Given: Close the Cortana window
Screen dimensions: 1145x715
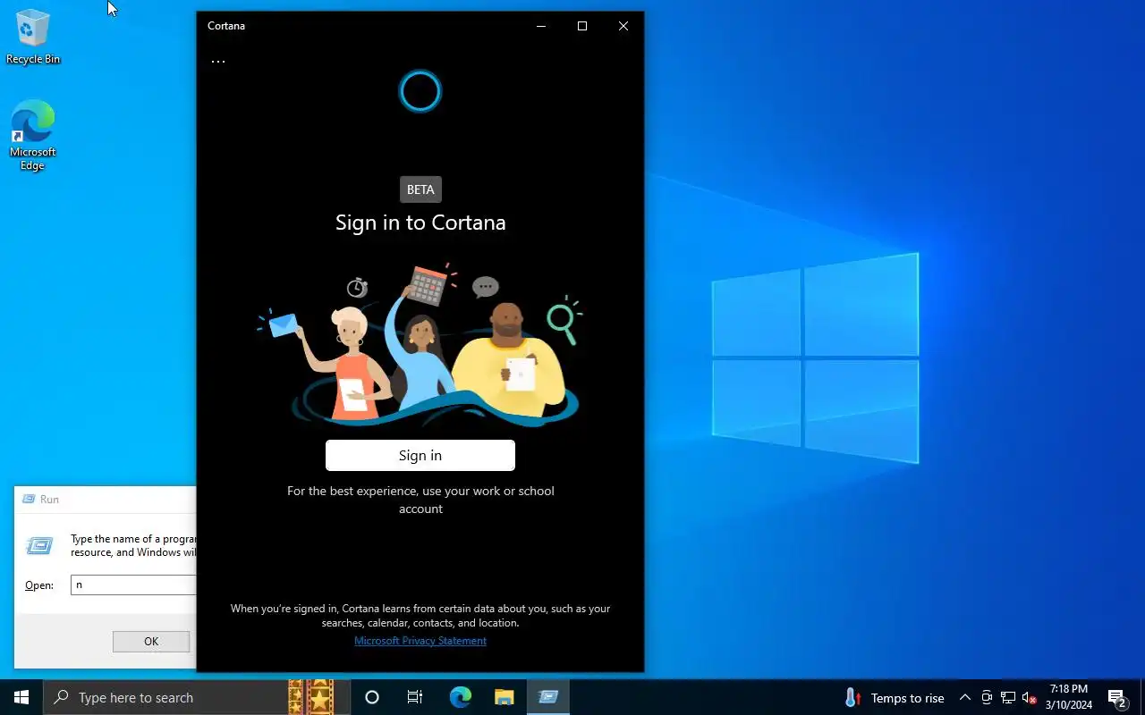Looking at the screenshot, I should point(623,26).
